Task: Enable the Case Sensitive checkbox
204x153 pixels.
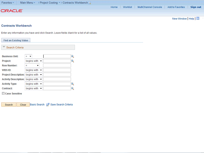Action: [x=3, y=93]
